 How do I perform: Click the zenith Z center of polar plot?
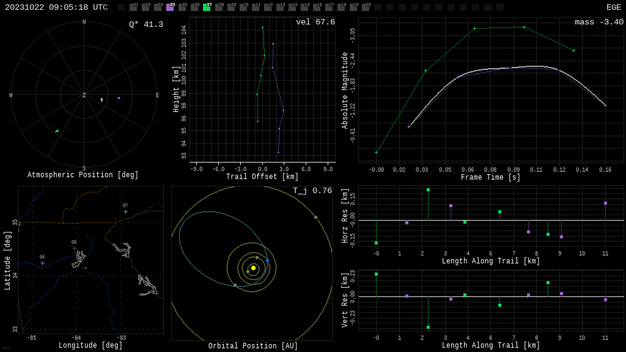coord(84,95)
